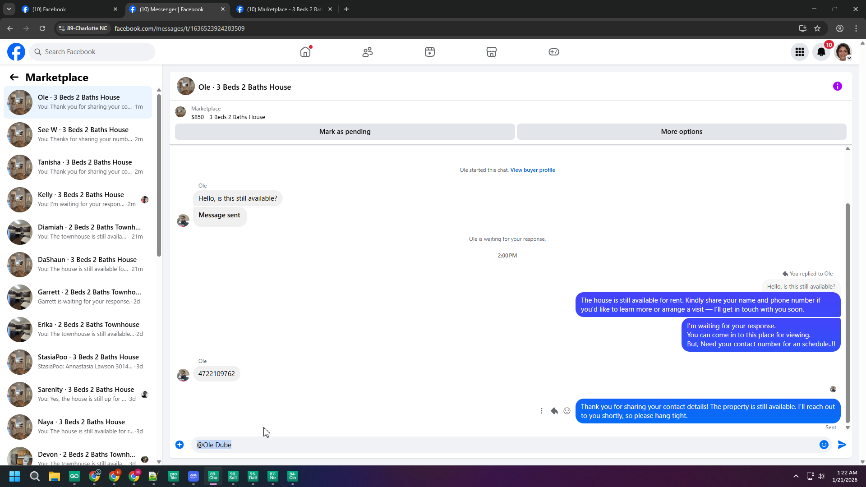866x487 pixels.
Task: Open the DaShaun conversation
Action: tap(78, 265)
